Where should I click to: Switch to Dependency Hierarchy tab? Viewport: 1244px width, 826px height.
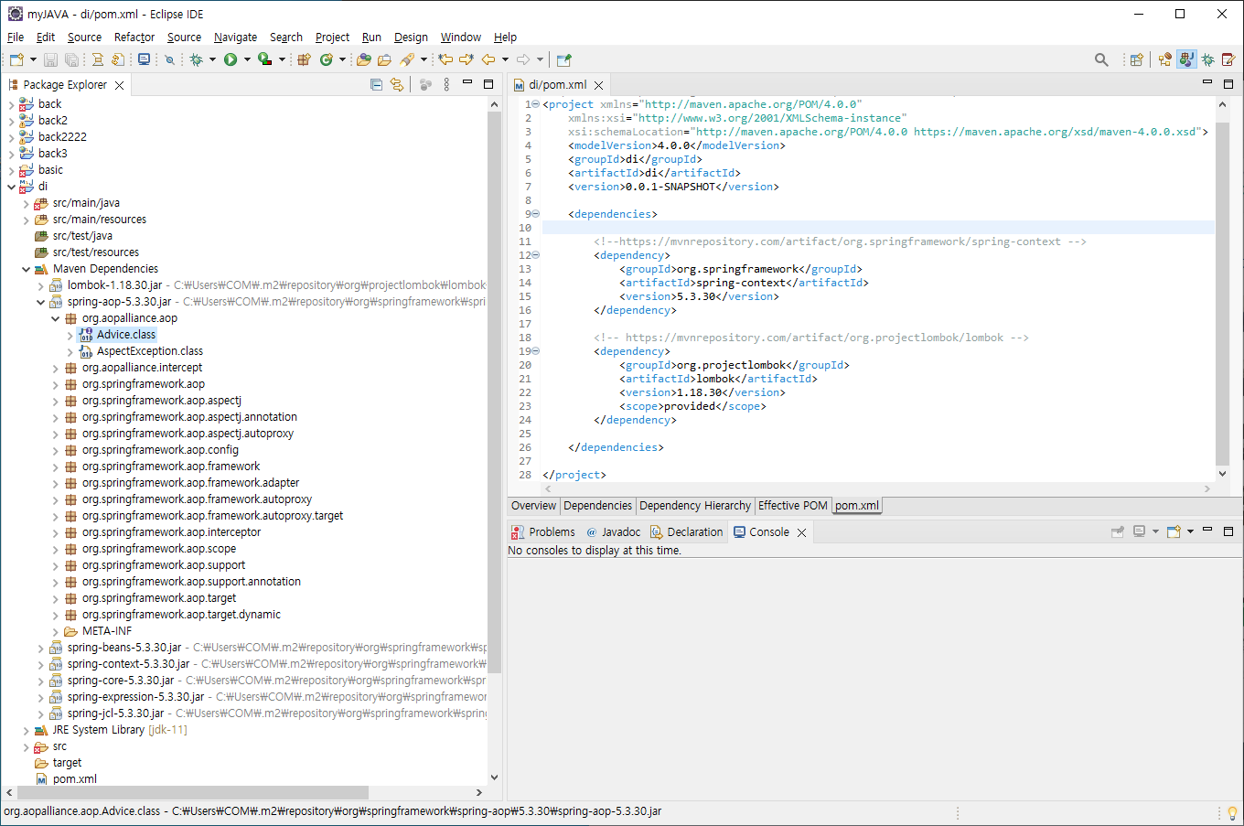(x=695, y=505)
